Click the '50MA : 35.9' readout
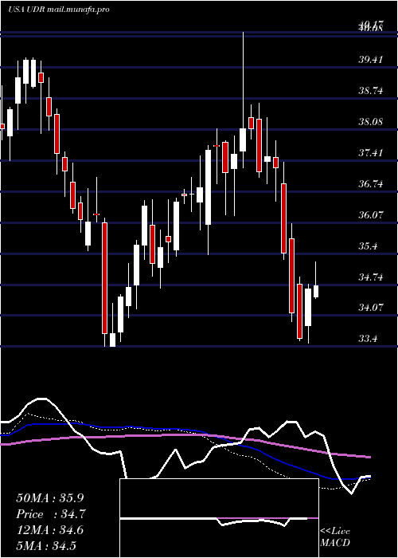 (50, 498)
